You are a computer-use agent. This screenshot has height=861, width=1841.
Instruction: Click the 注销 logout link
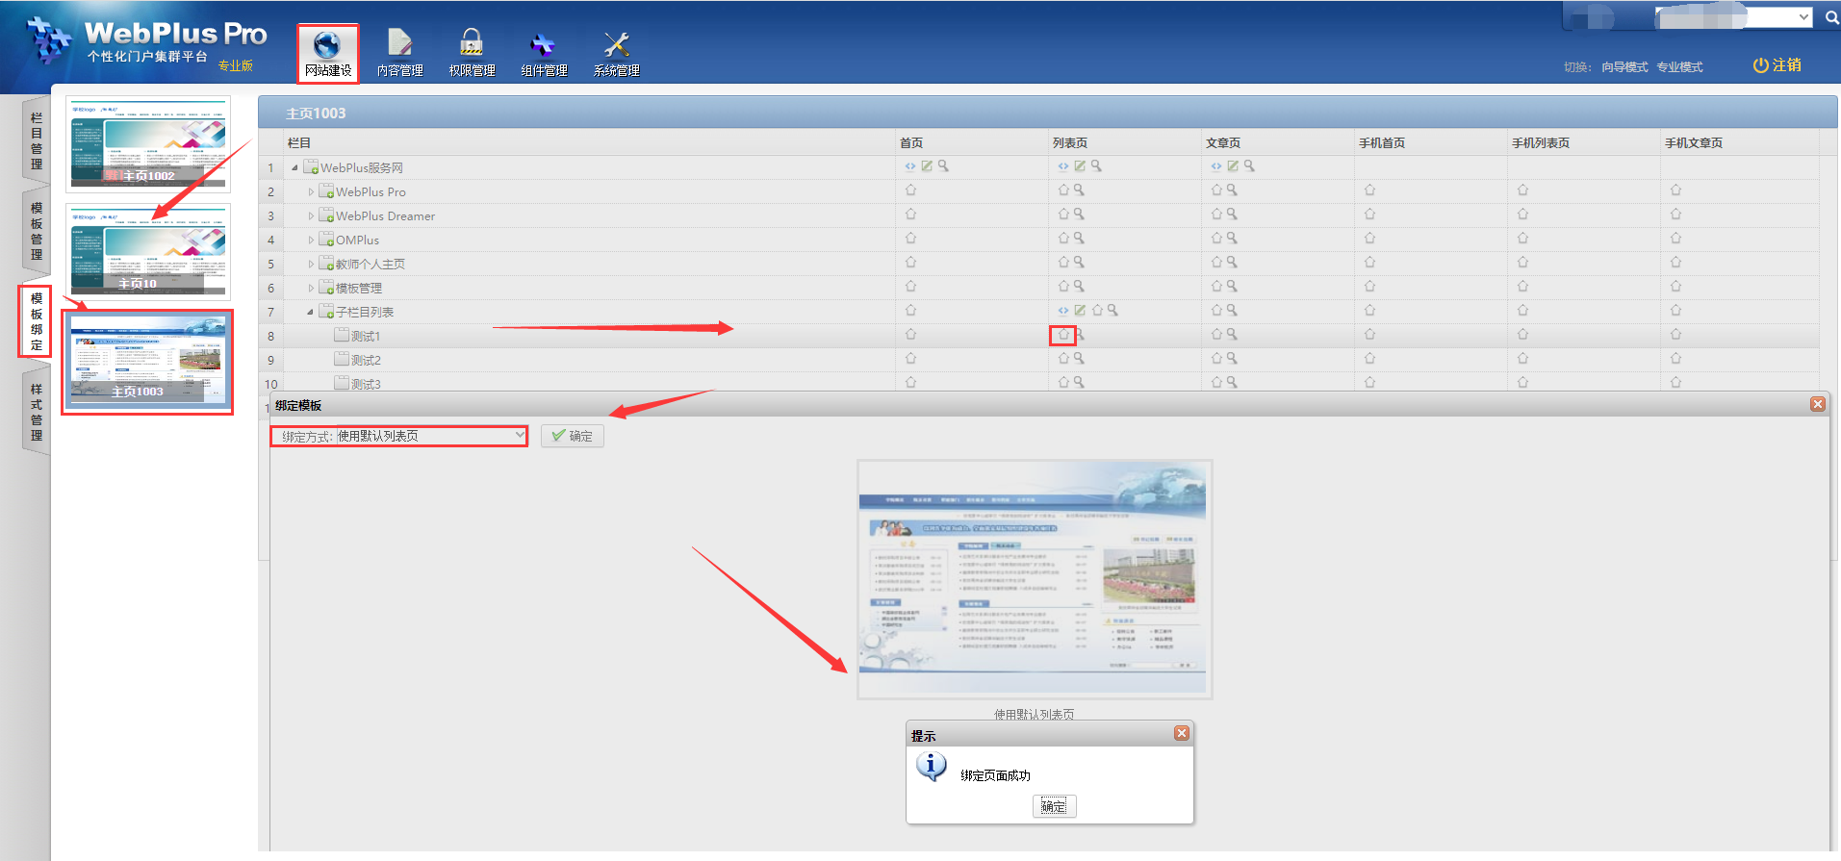point(1777,65)
